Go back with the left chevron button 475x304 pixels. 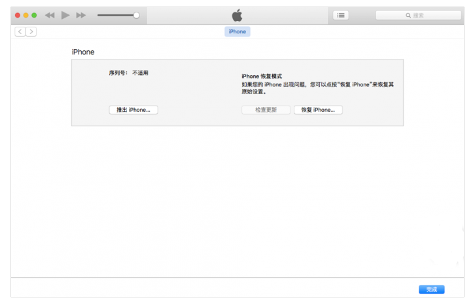20,31
